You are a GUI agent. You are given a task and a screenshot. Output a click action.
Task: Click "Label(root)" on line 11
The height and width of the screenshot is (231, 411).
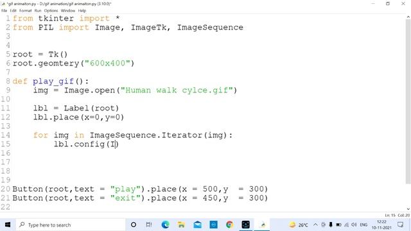pyautogui.click(x=91, y=108)
